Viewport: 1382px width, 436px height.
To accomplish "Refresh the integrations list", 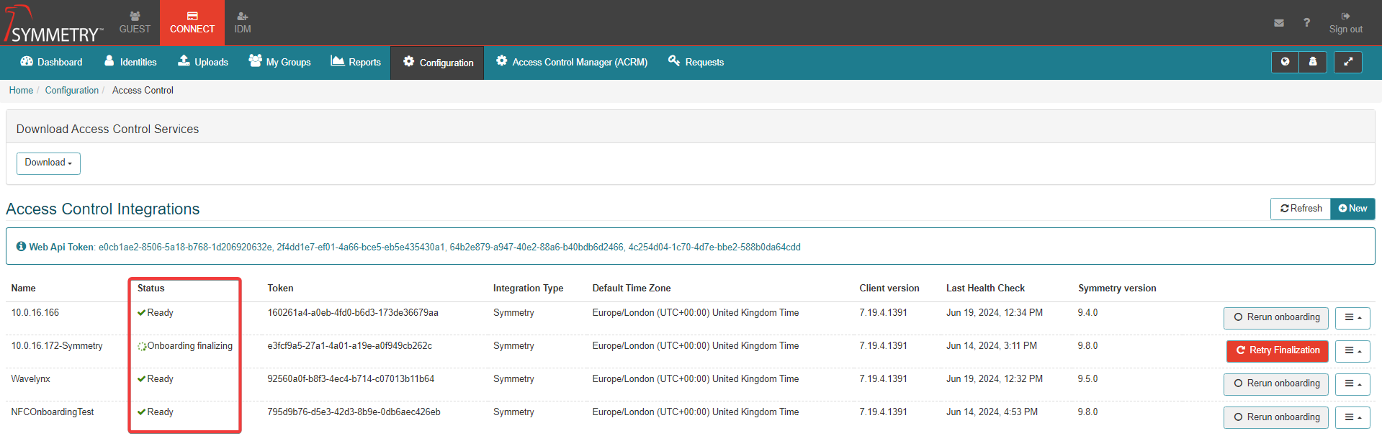I will coord(1301,209).
